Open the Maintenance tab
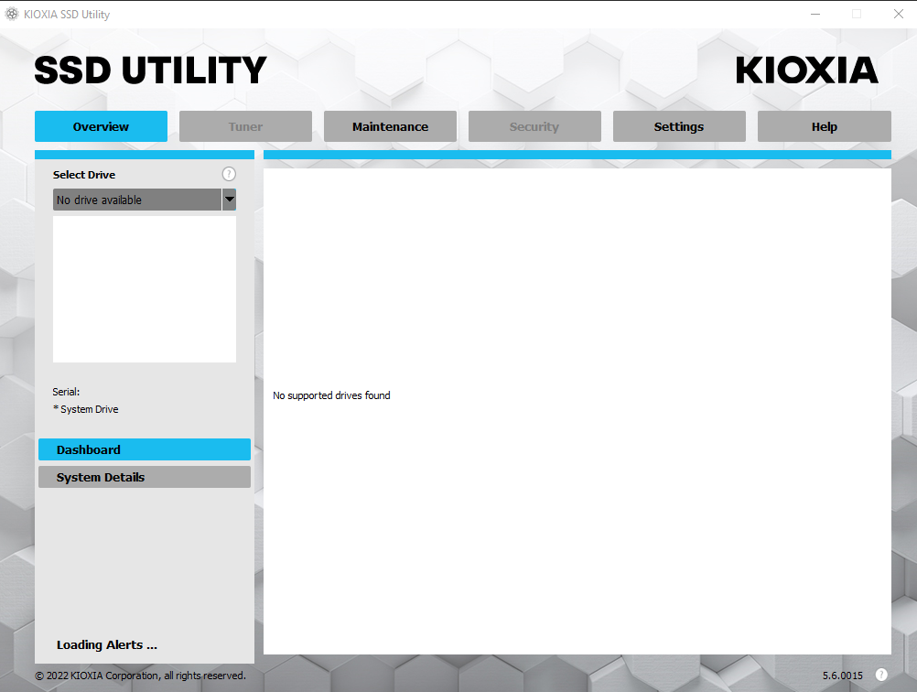917x692 pixels. pos(390,126)
